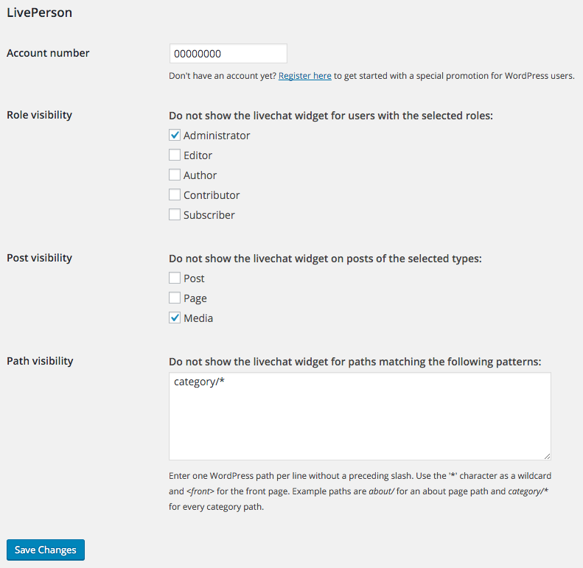Image resolution: width=583 pixels, height=568 pixels.
Task: Check the Contributor role checkbox
Action: click(x=175, y=195)
